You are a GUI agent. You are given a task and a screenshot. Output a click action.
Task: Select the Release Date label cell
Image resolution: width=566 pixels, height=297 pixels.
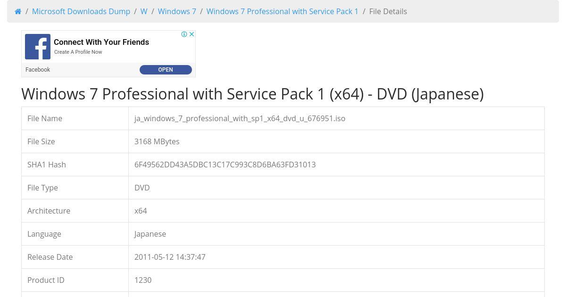(x=75, y=257)
